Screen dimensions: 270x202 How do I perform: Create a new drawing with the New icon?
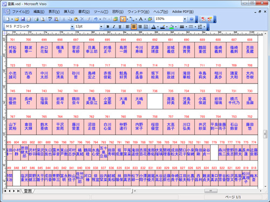8,19
